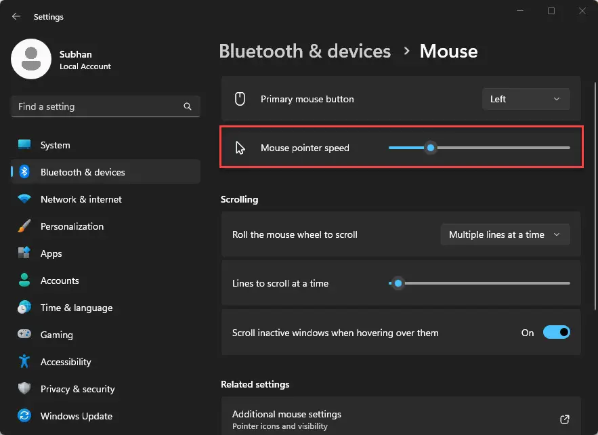Maximize the Settings window

click(551, 11)
